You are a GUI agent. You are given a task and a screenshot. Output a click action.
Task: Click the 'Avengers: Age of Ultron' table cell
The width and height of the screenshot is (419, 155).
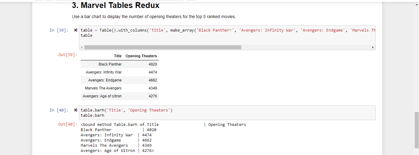pos(102,96)
